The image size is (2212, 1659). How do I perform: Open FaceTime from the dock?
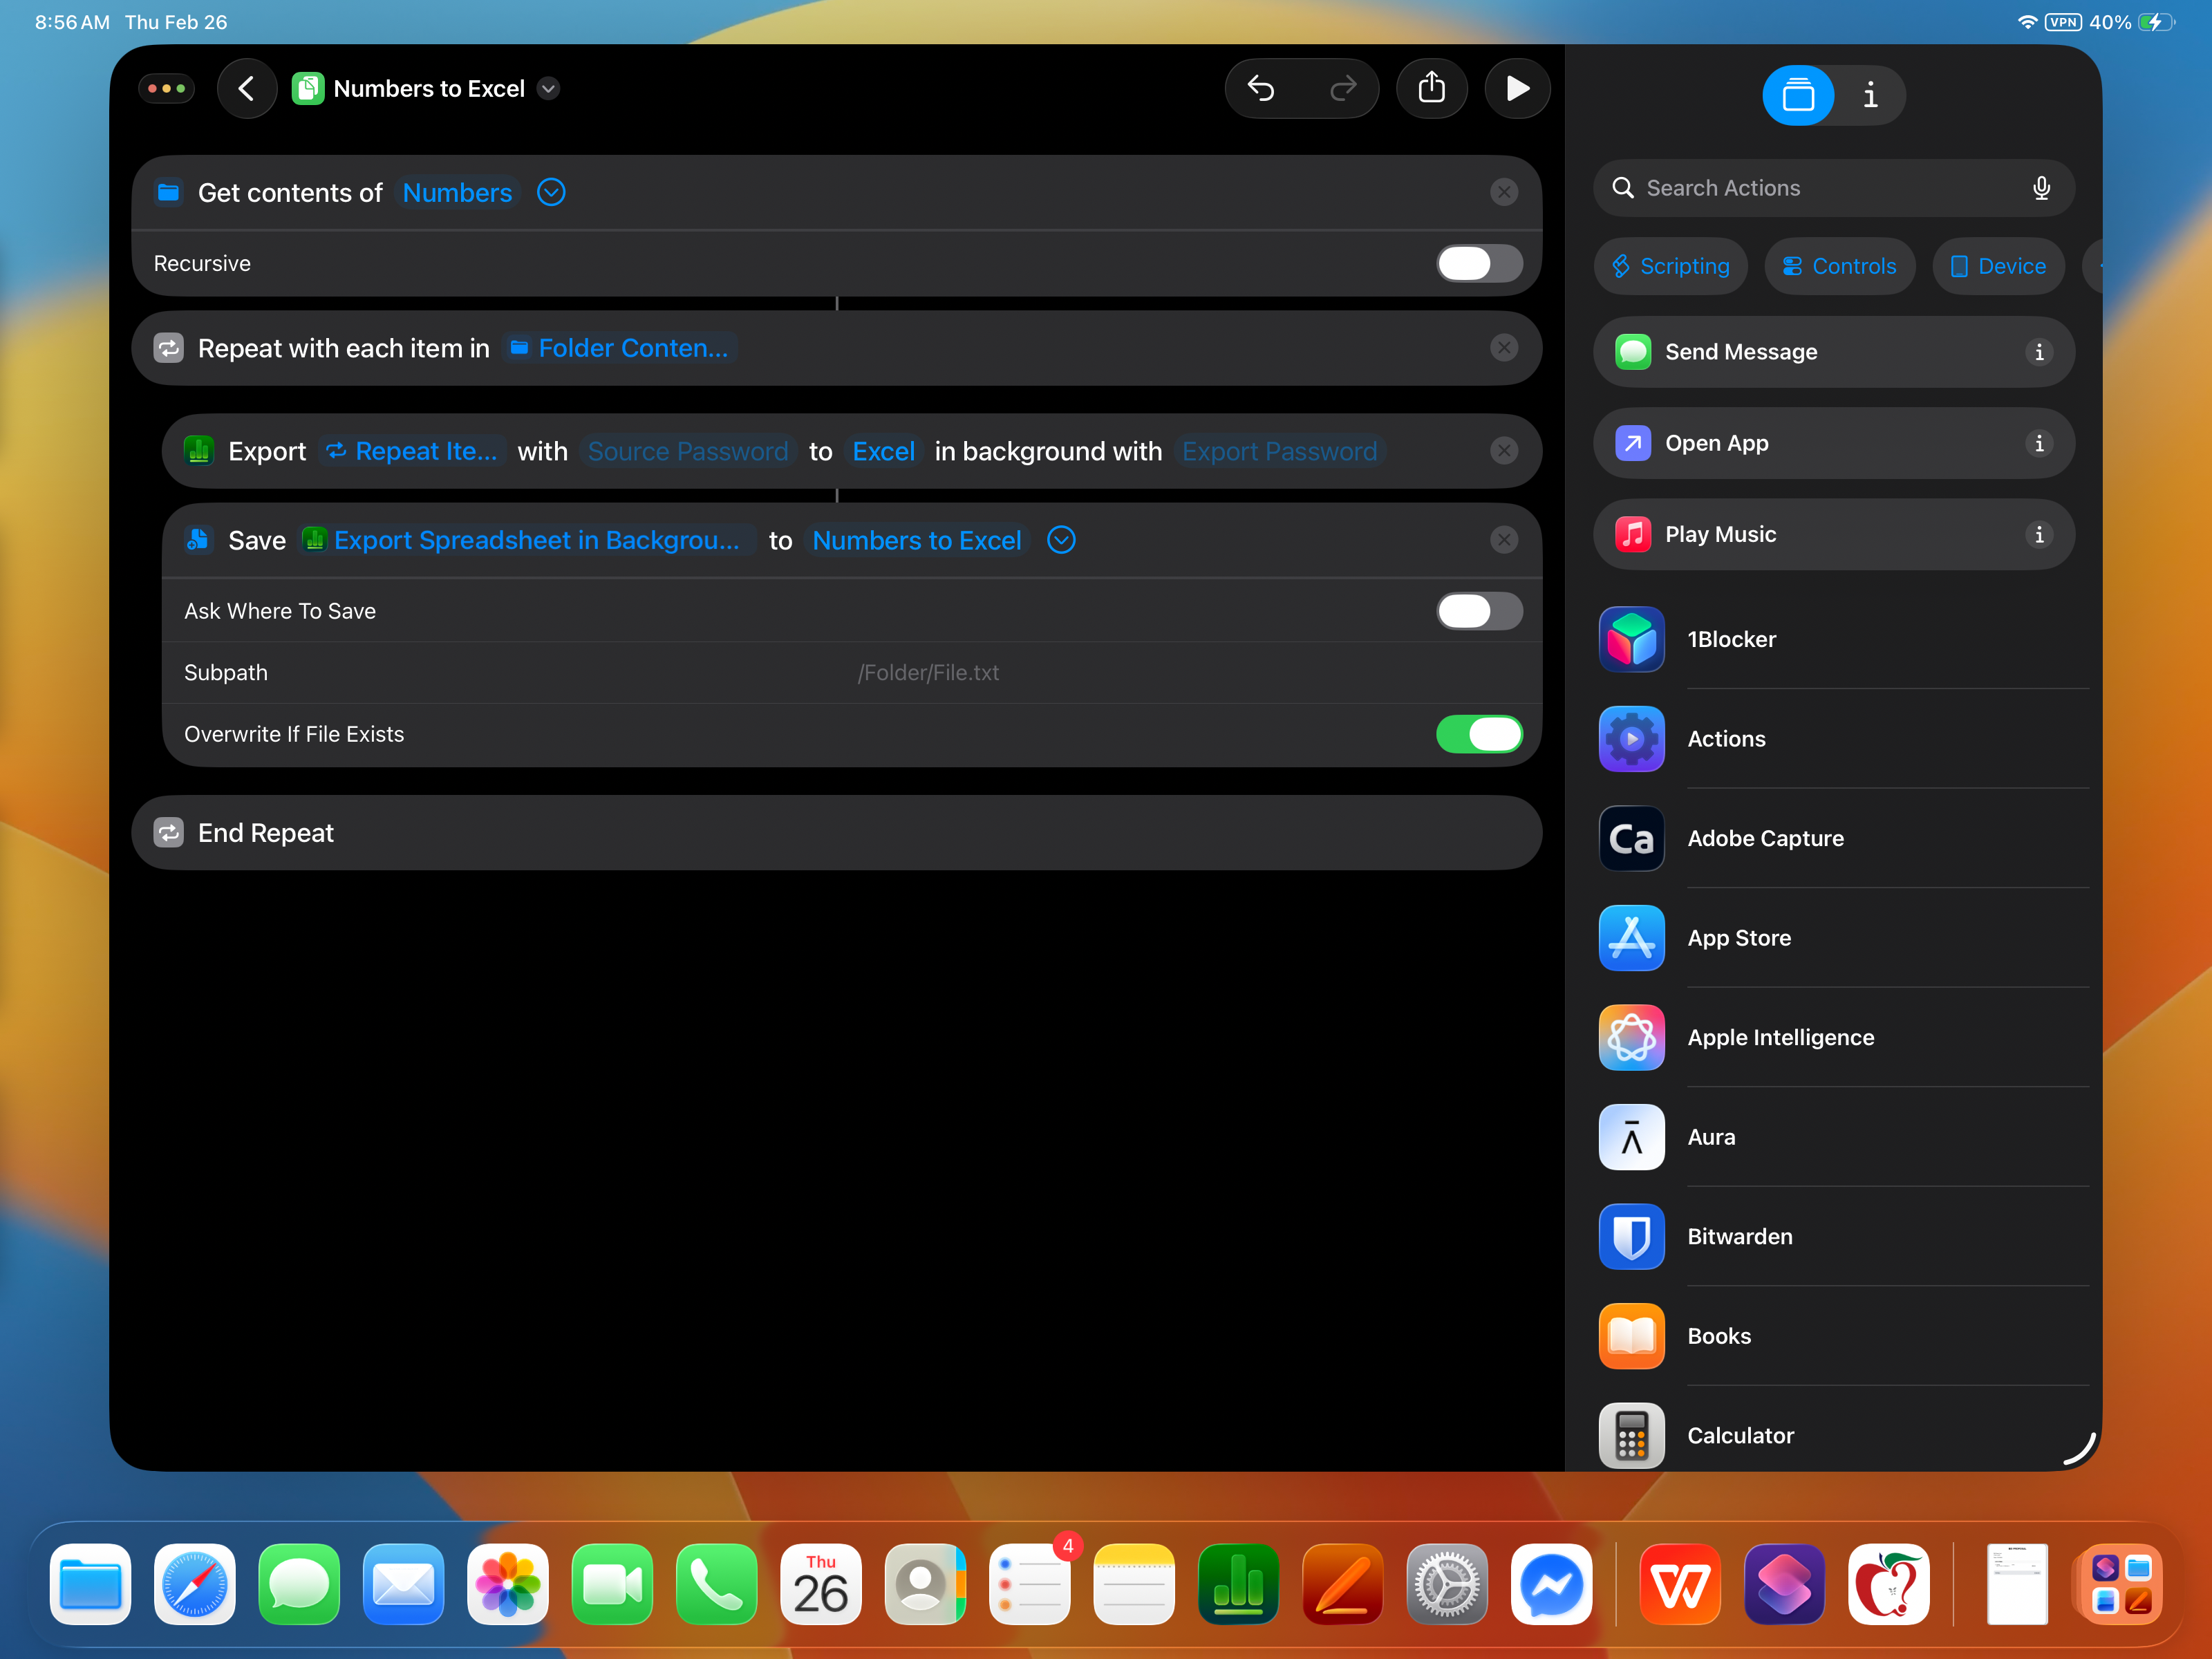[x=612, y=1585]
